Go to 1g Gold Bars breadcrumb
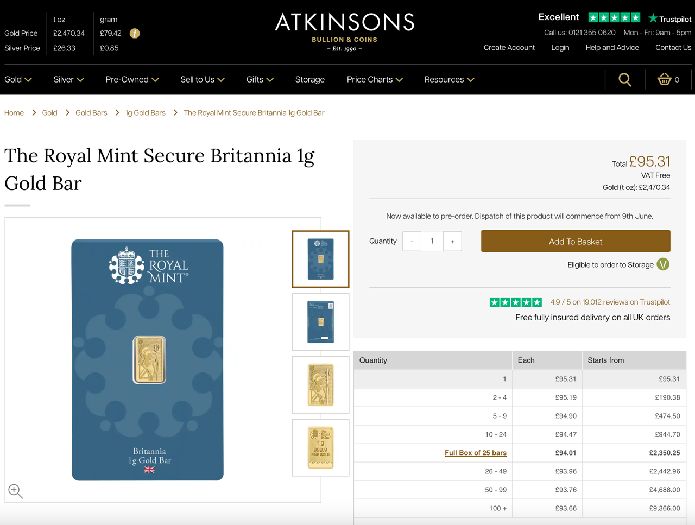Image resolution: width=695 pixels, height=525 pixels. 146,113
